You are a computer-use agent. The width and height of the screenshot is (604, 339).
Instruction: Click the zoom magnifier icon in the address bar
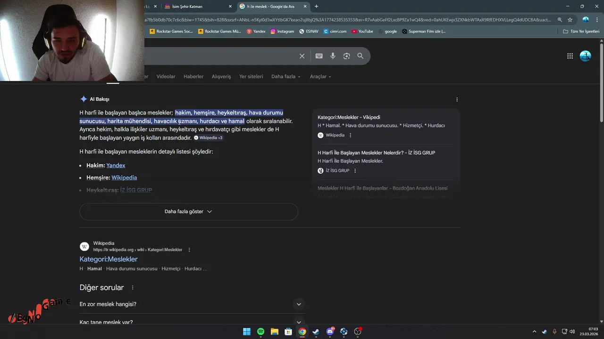coord(560,20)
